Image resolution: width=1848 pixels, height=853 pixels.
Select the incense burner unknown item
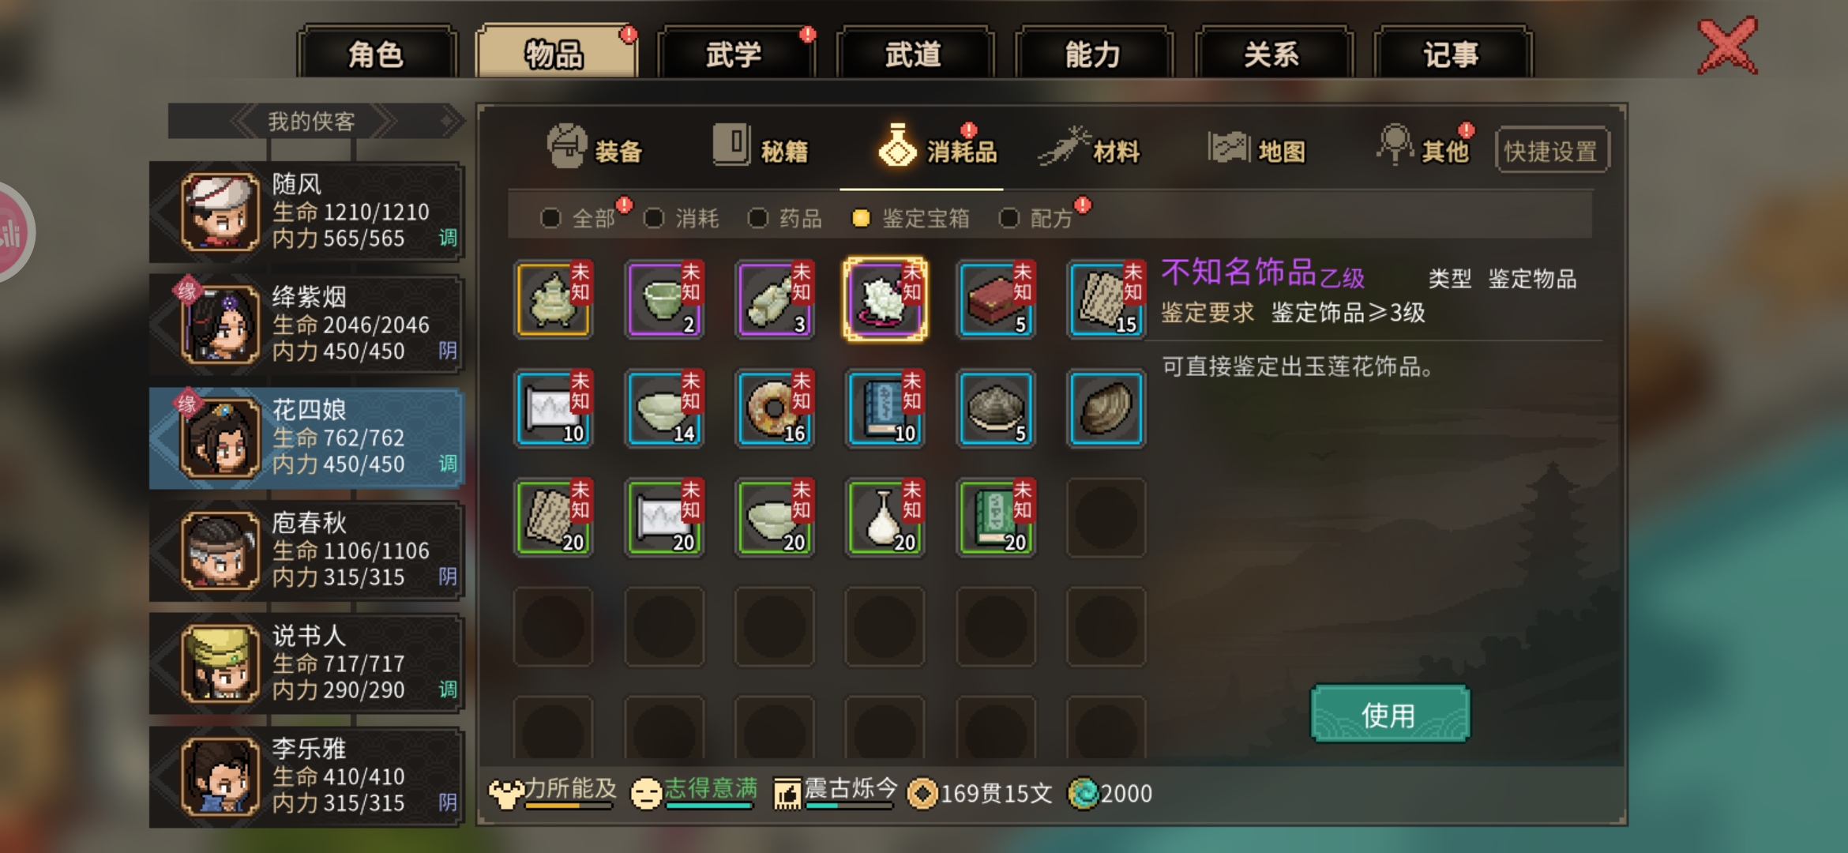pos(553,300)
